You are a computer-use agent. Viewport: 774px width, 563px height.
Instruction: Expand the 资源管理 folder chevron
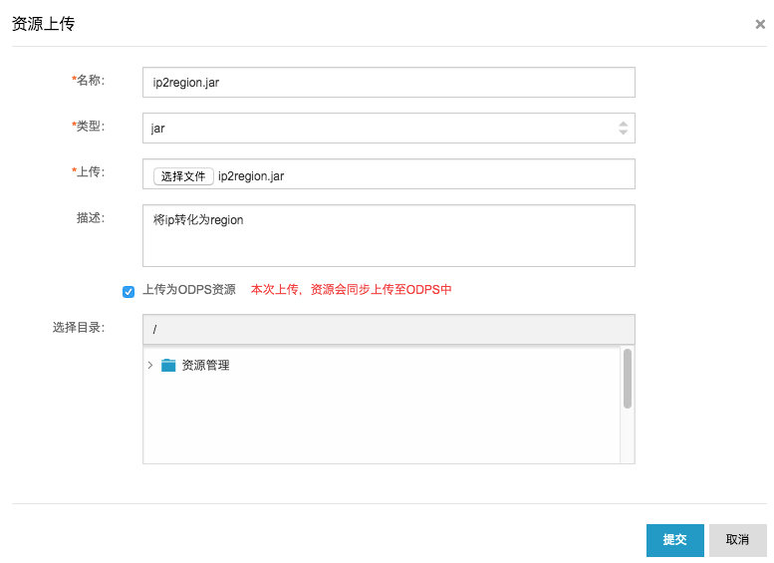pyautogui.click(x=150, y=365)
